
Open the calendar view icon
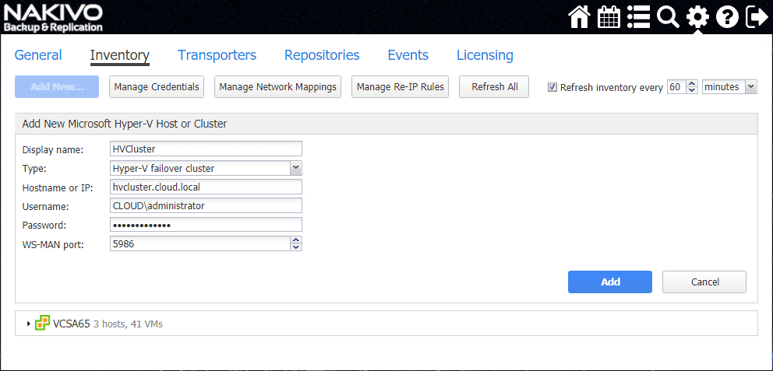pos(609,16)
